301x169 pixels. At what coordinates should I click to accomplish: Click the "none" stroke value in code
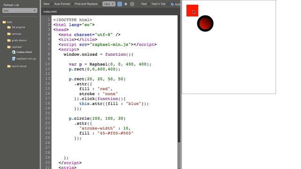pyautogui.click(x=110, y=94)
